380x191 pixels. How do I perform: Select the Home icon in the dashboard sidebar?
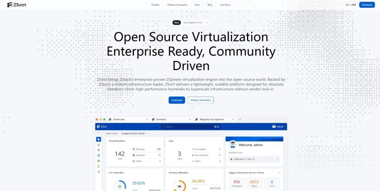click(99, 139)
